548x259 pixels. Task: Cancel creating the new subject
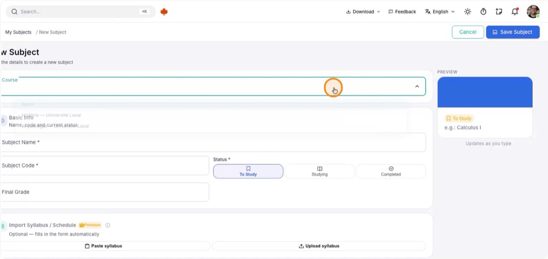click(468, 32)
